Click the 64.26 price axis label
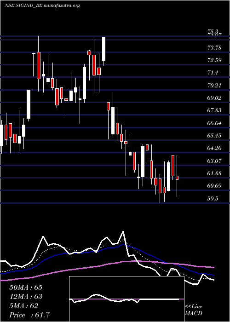230x322 pixels. click(x=214, y=148)
